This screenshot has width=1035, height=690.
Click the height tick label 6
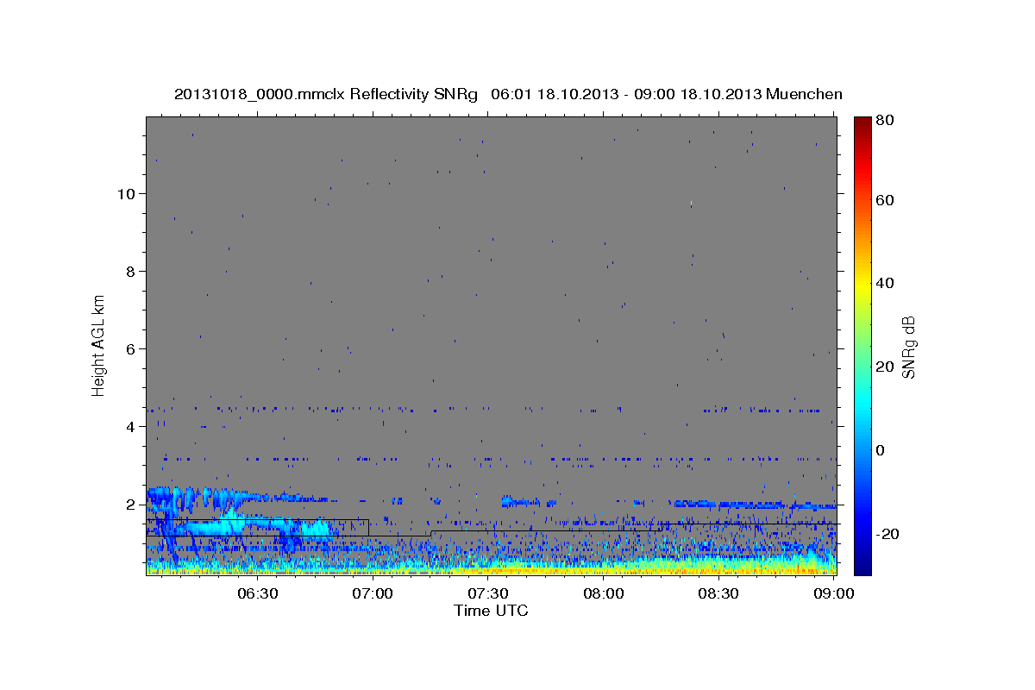[130, 349]
